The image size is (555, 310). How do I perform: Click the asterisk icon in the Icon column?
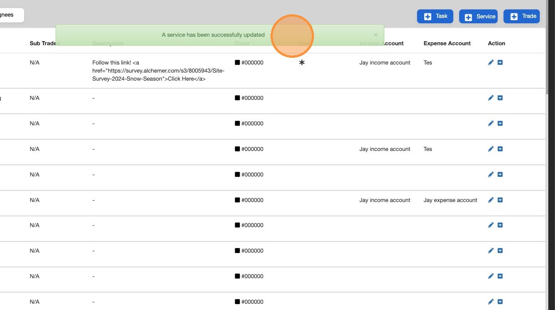(x=302, y=63)
